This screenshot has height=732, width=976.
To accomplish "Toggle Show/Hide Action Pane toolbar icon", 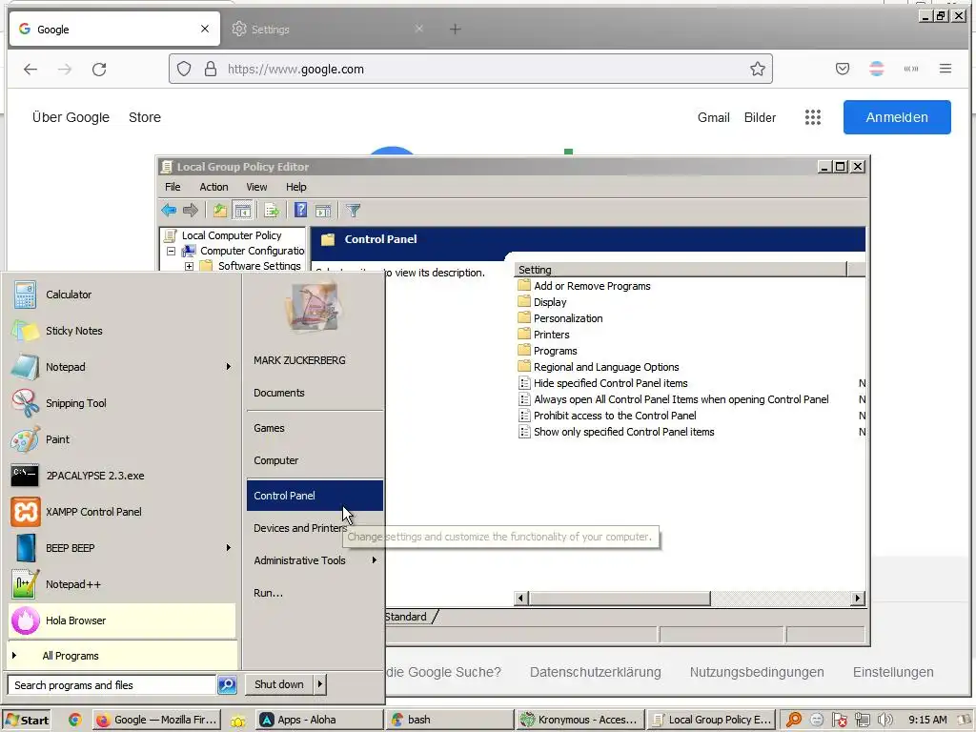I will (323, 211).
